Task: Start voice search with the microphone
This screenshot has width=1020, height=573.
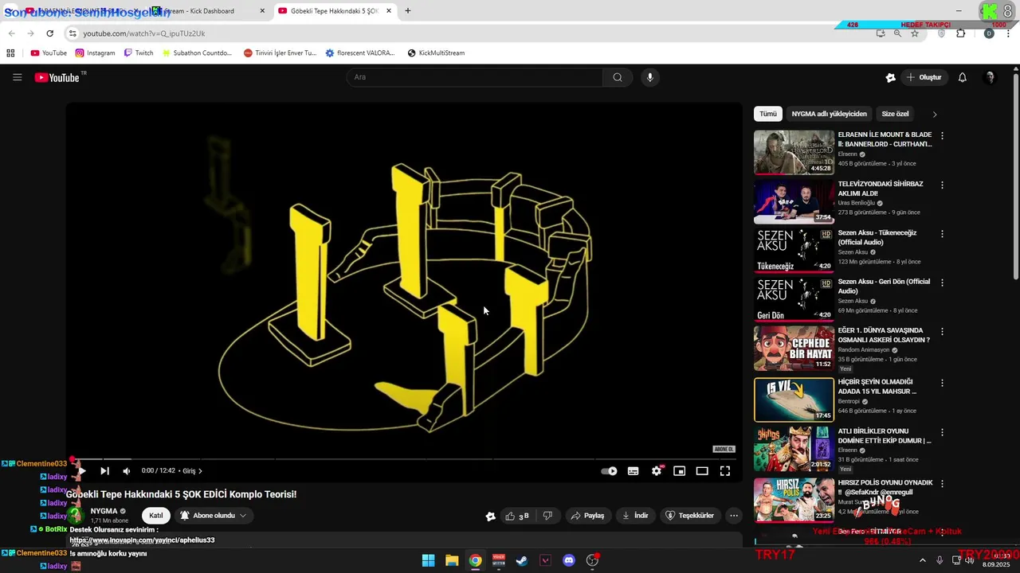Action: [650, 77]
